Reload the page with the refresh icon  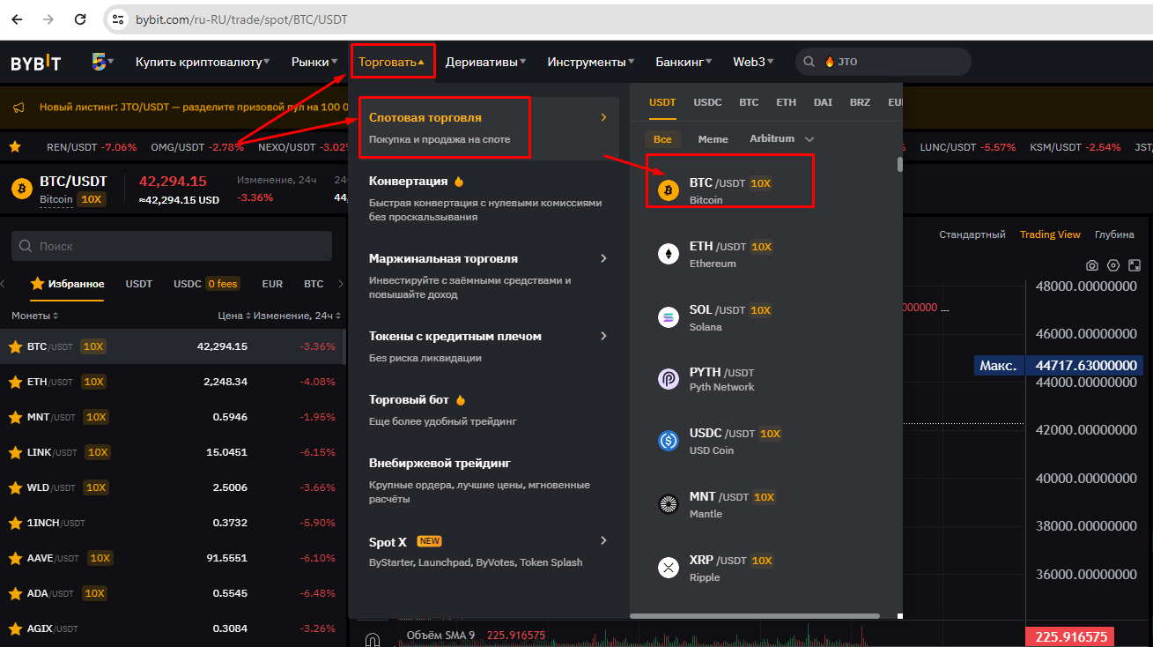click(x=80, y=19)
